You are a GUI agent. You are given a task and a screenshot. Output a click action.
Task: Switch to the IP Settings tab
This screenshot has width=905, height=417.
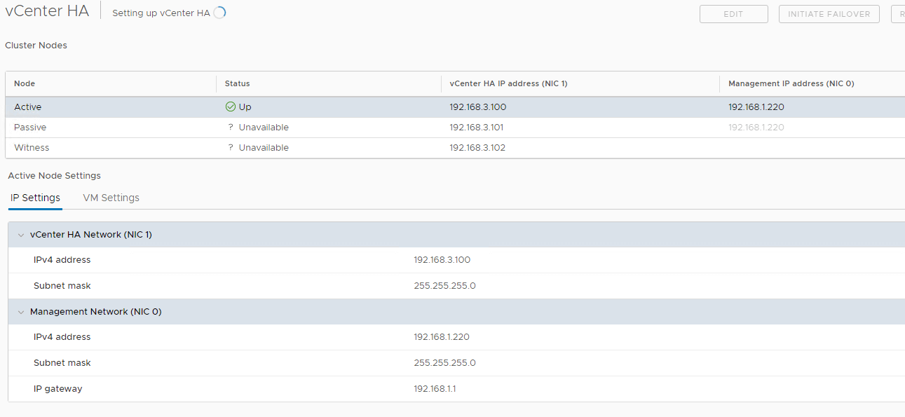[35, 198]
